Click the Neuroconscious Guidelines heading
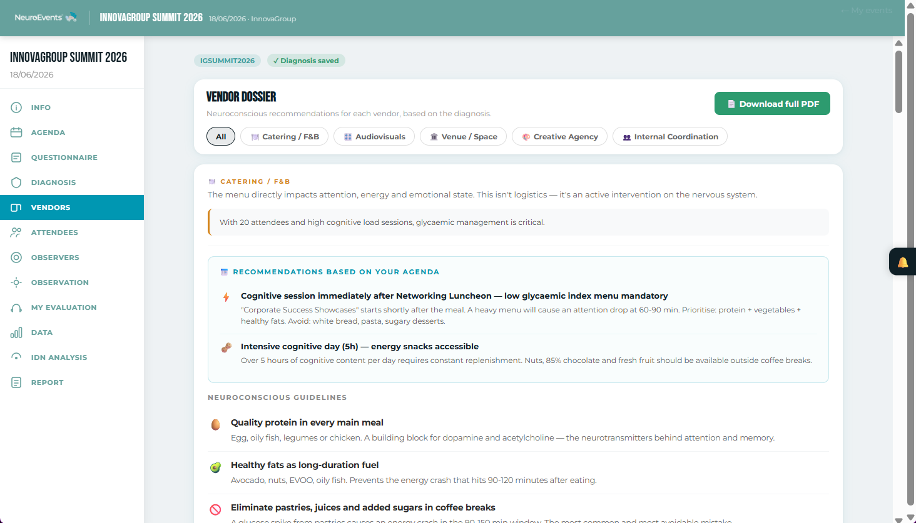 (277, 397)
